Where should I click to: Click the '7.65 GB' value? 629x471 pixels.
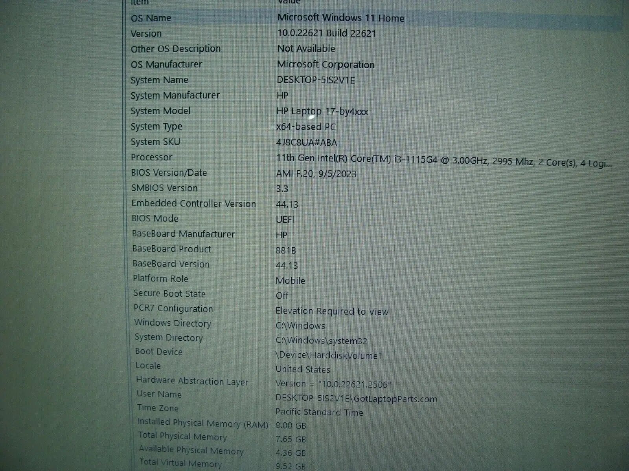(x=291, y=439)
